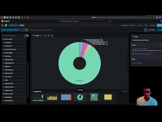Select the yellow area chart suggestion
Viewport: 162px width, 122px height.
pos(52,97)
